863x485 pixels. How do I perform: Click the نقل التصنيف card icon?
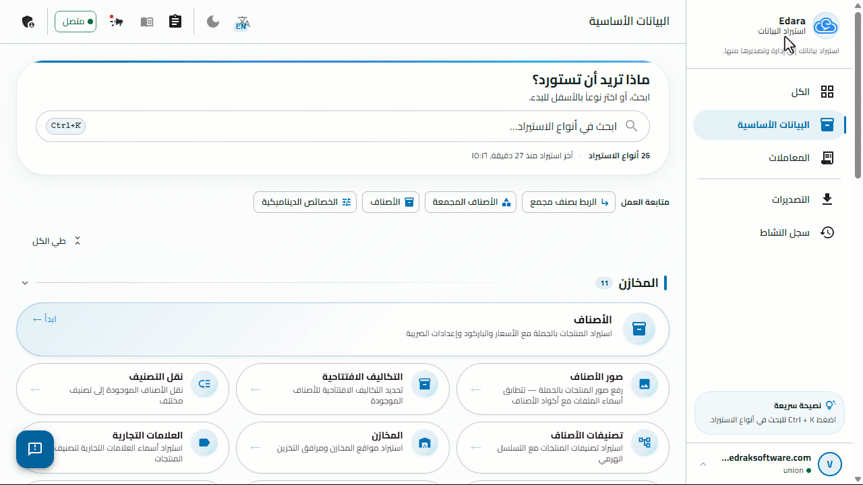coord(204,385)
